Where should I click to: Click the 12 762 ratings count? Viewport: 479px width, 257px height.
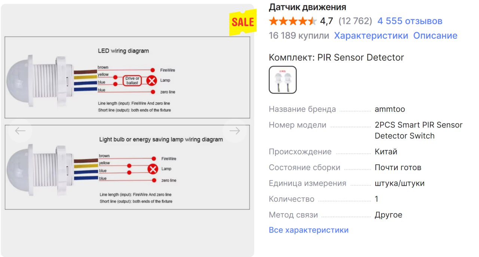(355, 21)
